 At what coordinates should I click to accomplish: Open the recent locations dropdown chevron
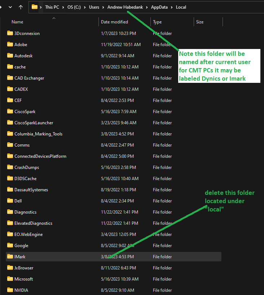pos(10,7)
